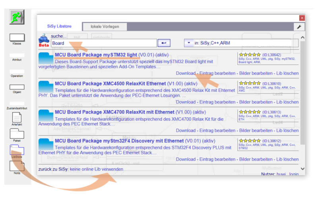This screenshot has height=198, width=318.
Task: Select the Klasse element tool
Action: pos(17,37)
